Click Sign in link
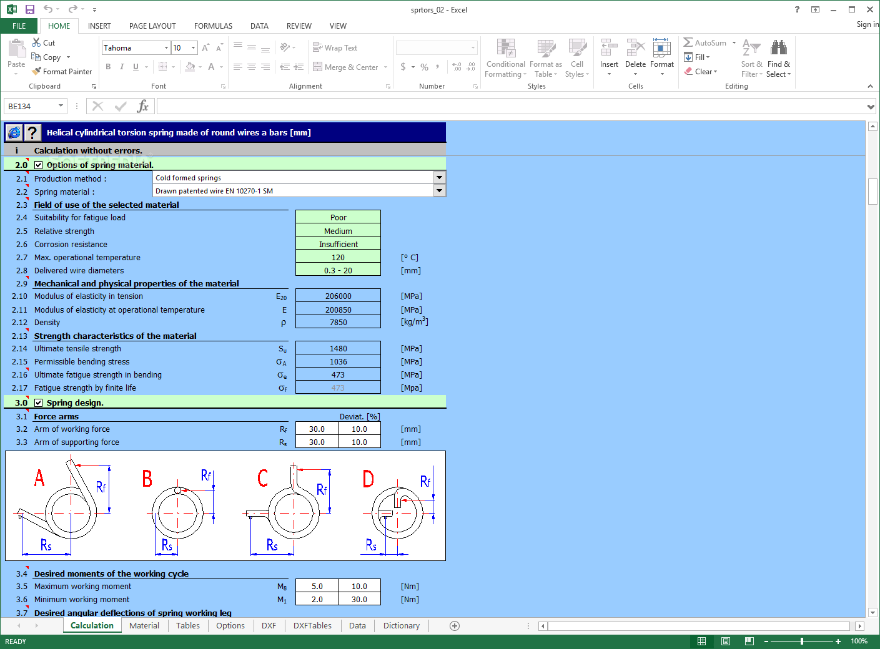The width and height of the screenshot is (880, 649). 868,24
